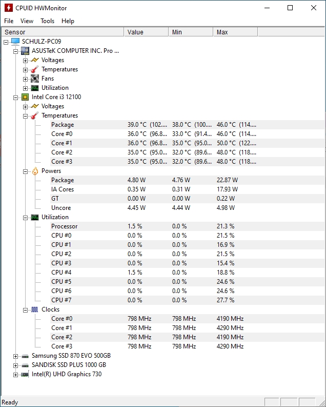326x407 pixels.
Task: Click the CPU Utilization graph icon
Action: point(35,217)
